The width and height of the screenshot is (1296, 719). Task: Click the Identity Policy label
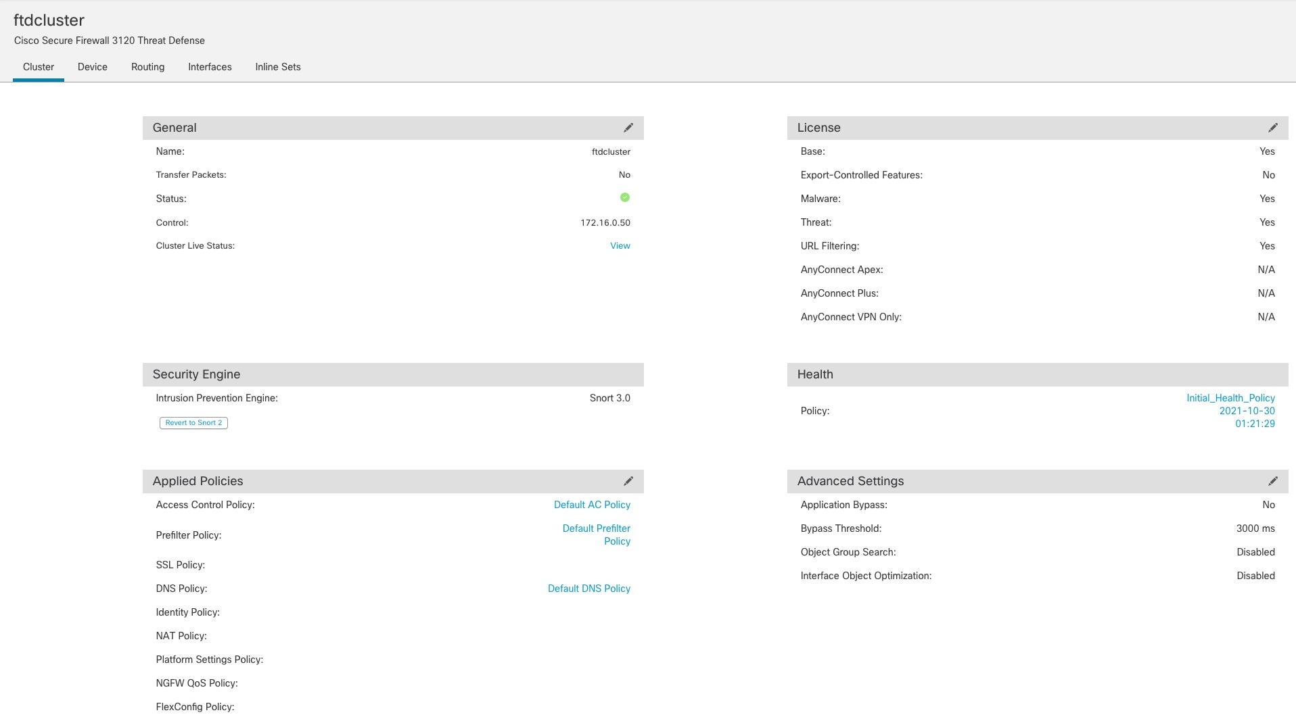click(x=187, y=612)
